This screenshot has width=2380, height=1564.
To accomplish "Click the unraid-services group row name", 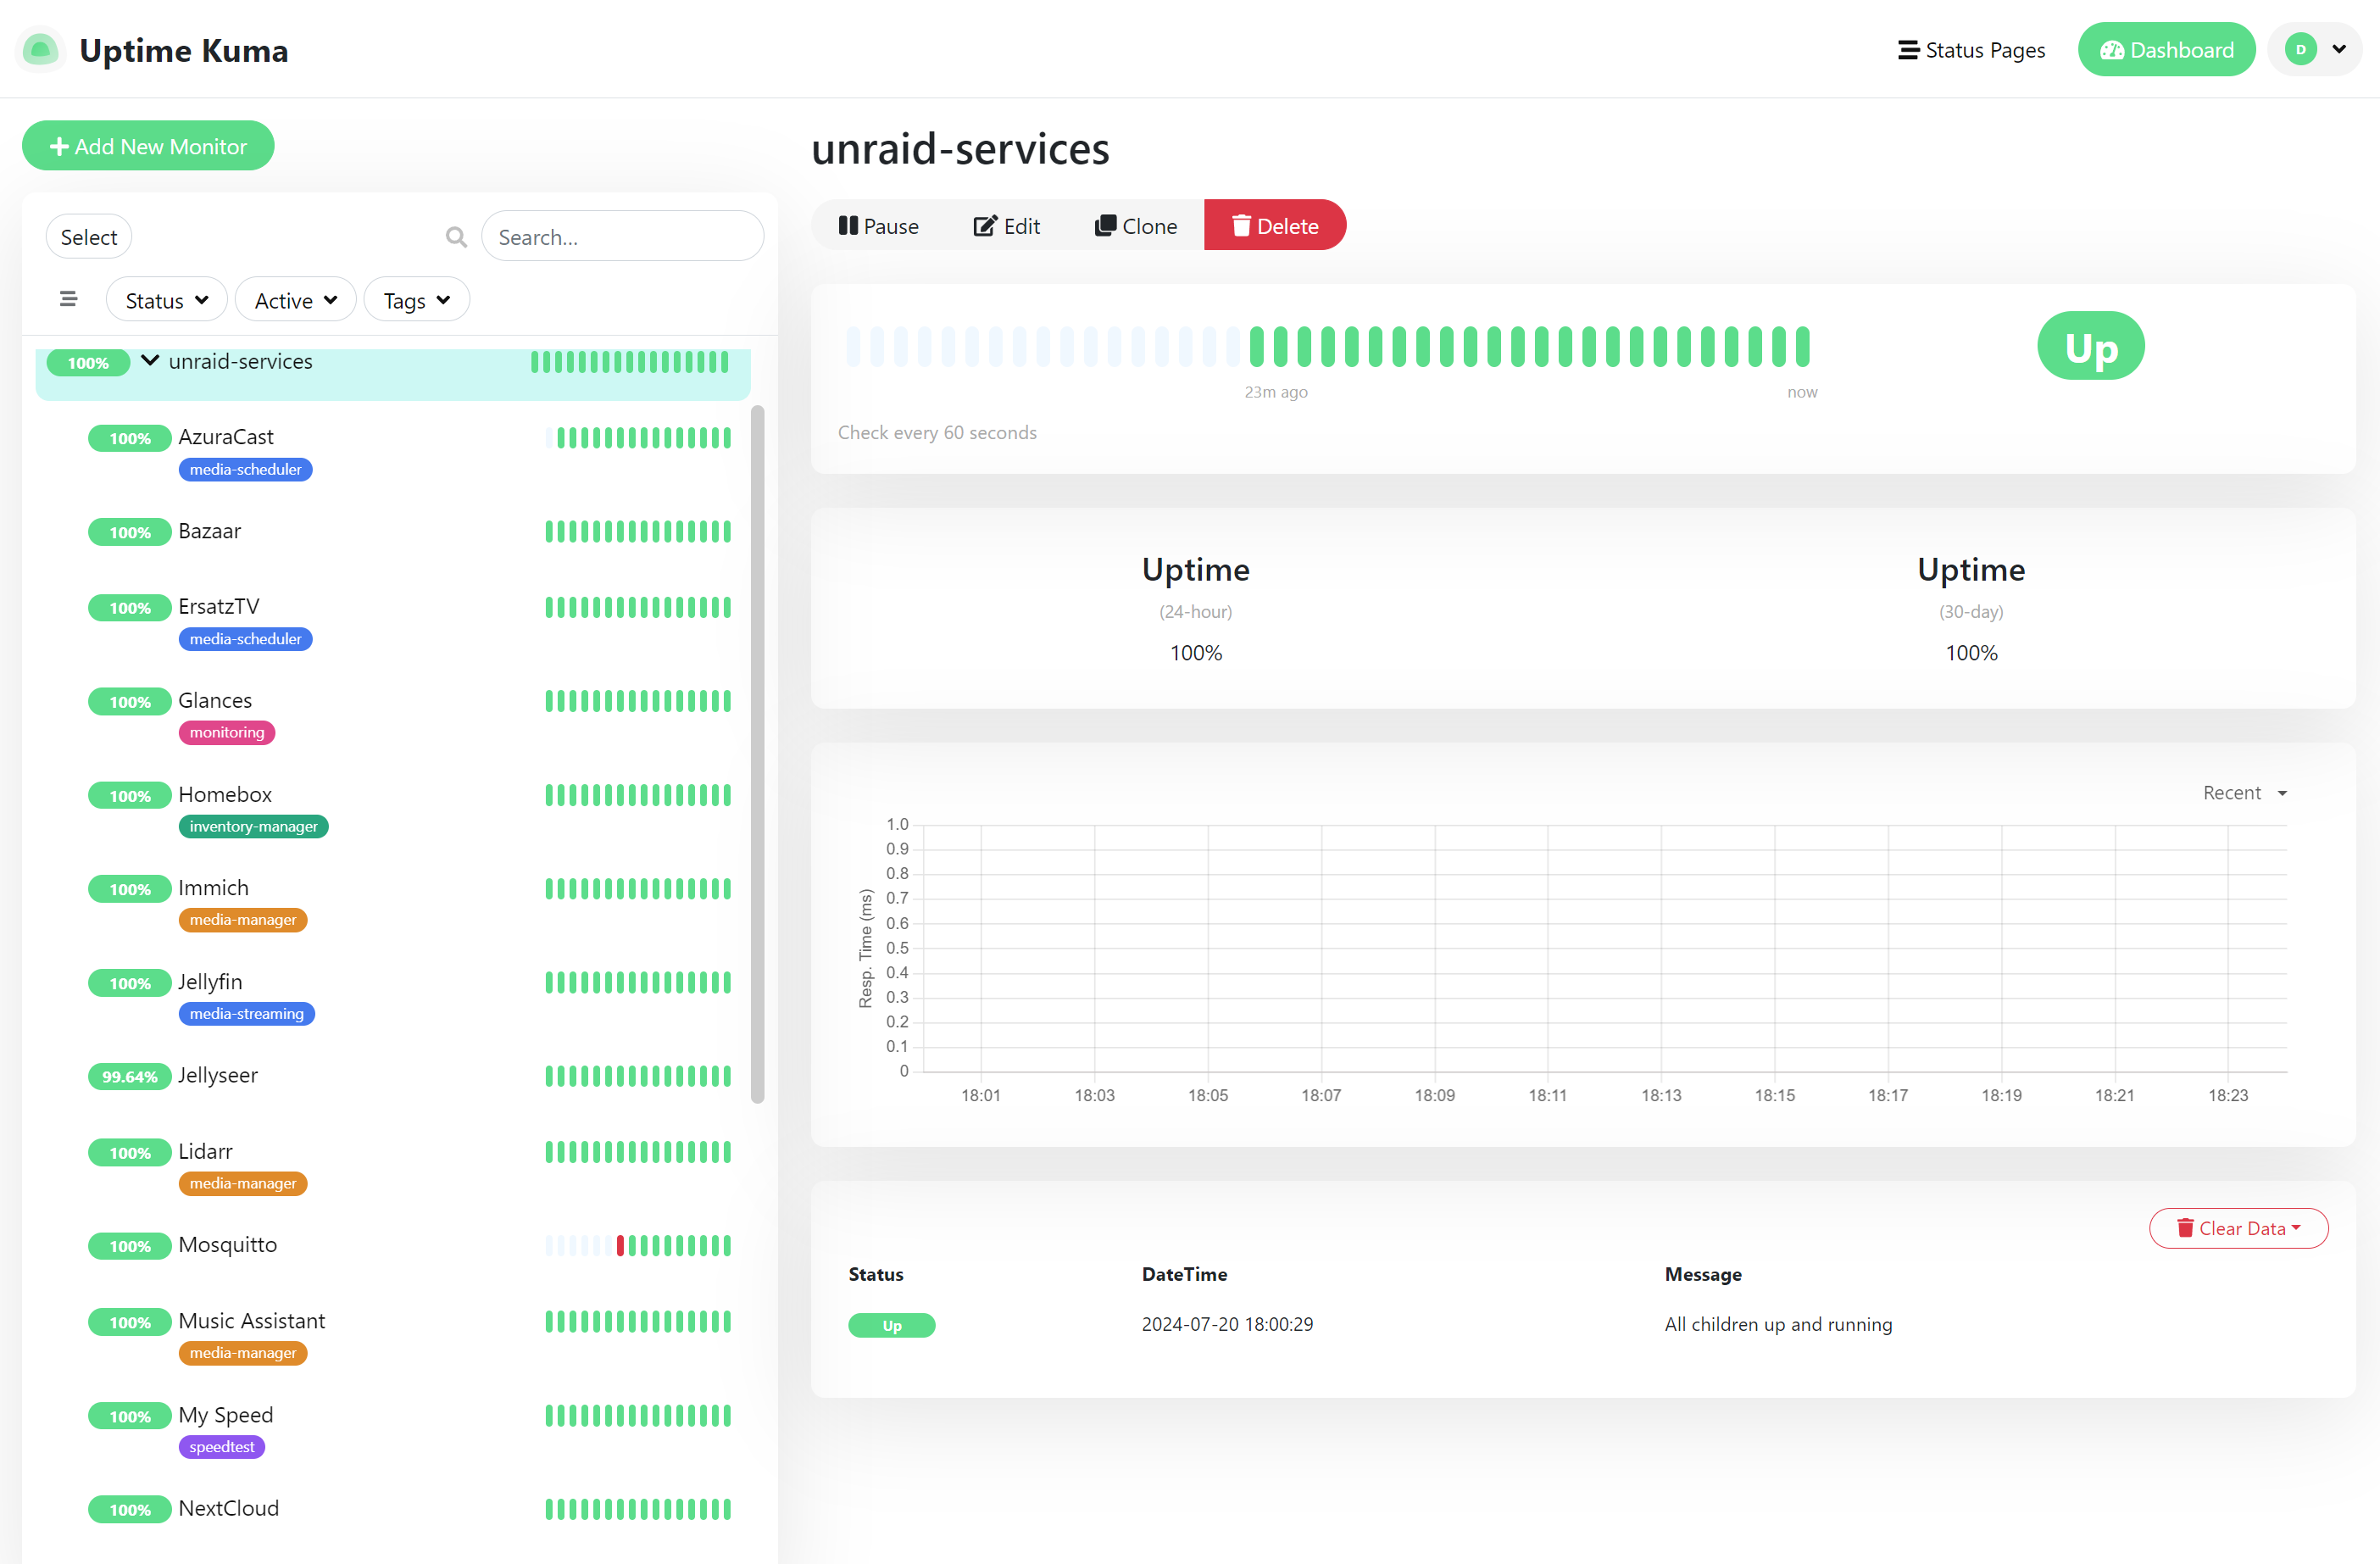I will pos(240,361).
